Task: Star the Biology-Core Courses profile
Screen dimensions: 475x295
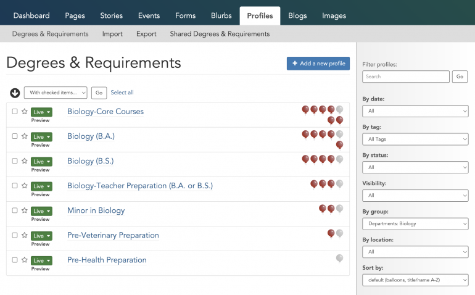Action: [x=25, y=111]
